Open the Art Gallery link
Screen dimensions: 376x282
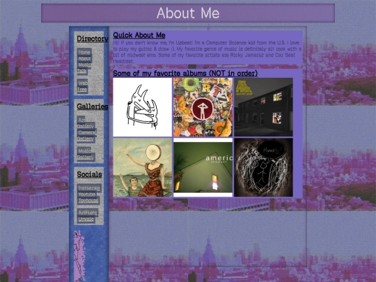pyautogui.click(x=86, y=123)
